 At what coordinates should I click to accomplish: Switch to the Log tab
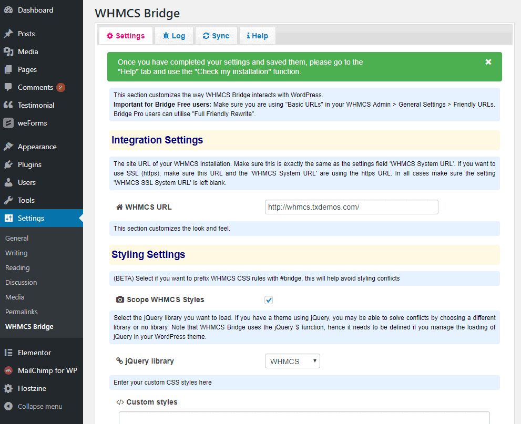173,36
